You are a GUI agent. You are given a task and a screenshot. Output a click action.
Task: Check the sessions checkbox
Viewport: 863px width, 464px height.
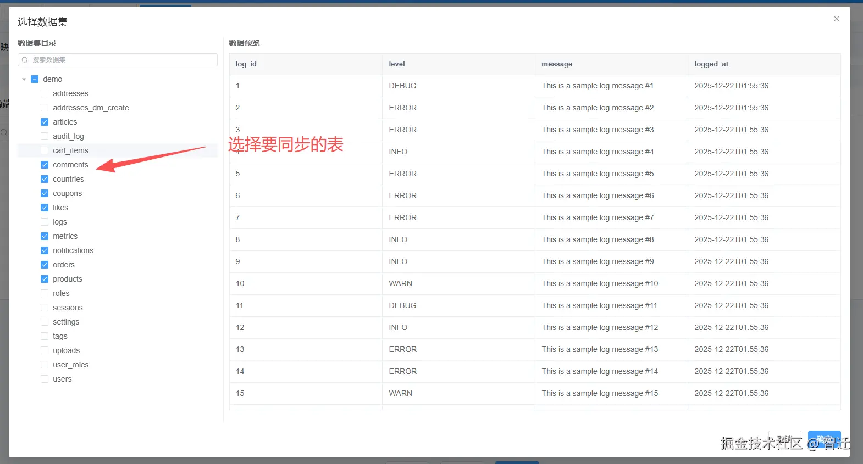click(45, 308)
